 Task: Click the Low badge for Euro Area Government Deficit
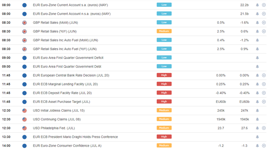coord(164,58)
